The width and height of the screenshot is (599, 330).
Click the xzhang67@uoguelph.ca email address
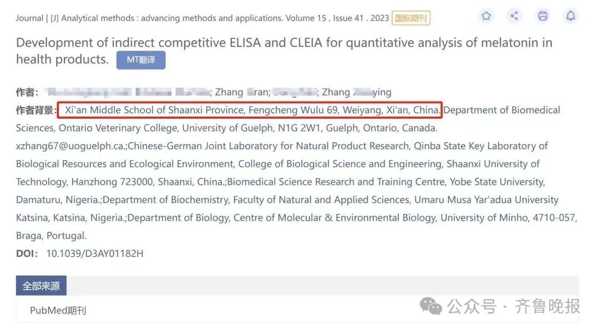(x=70, y=146)
